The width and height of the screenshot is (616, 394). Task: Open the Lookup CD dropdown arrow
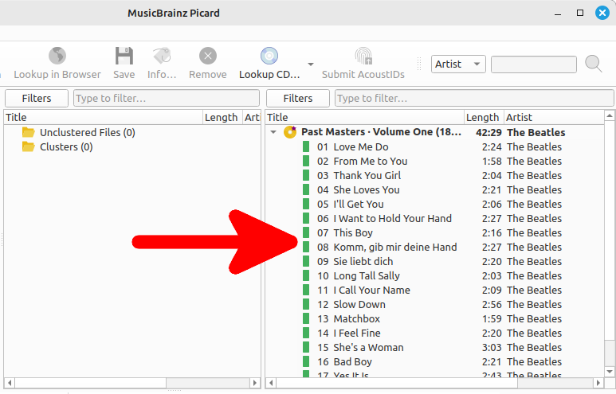click(x=310, y=64)
